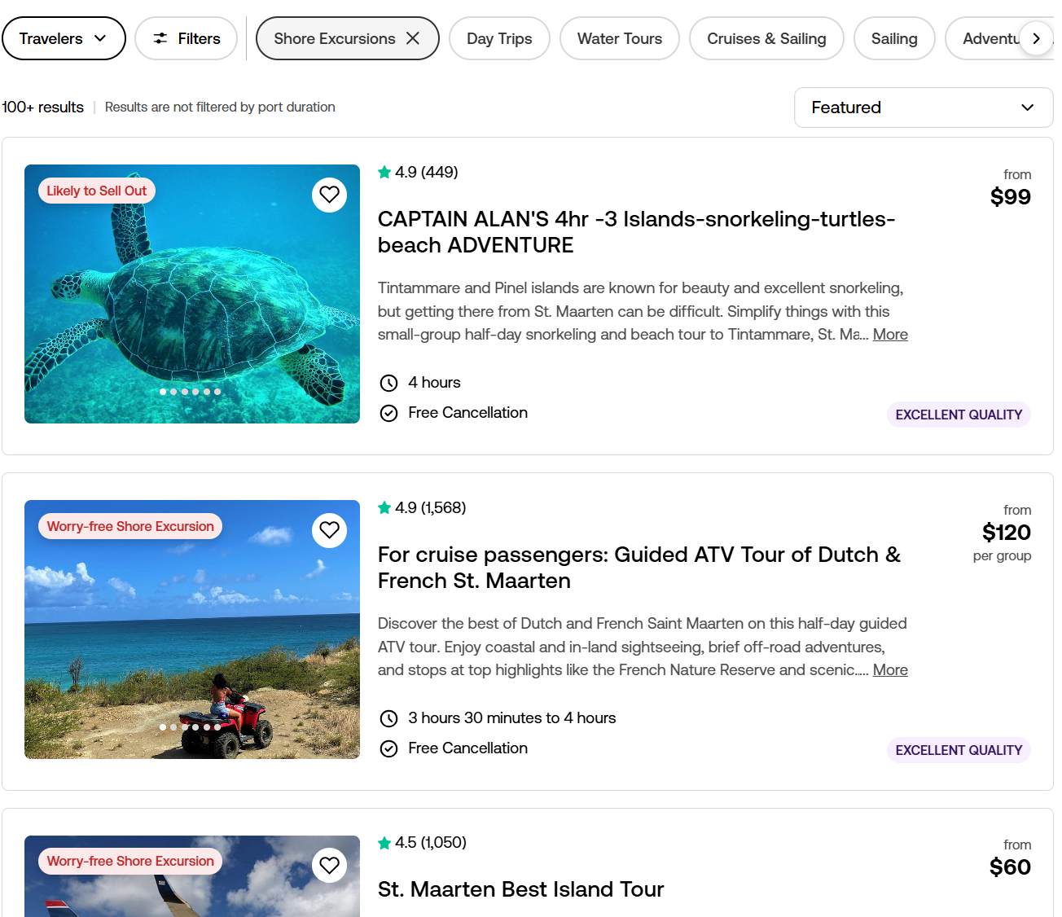
Task: Open the CAPTAIN ALAN'S tour title
Action: click(x=636, y=231)
